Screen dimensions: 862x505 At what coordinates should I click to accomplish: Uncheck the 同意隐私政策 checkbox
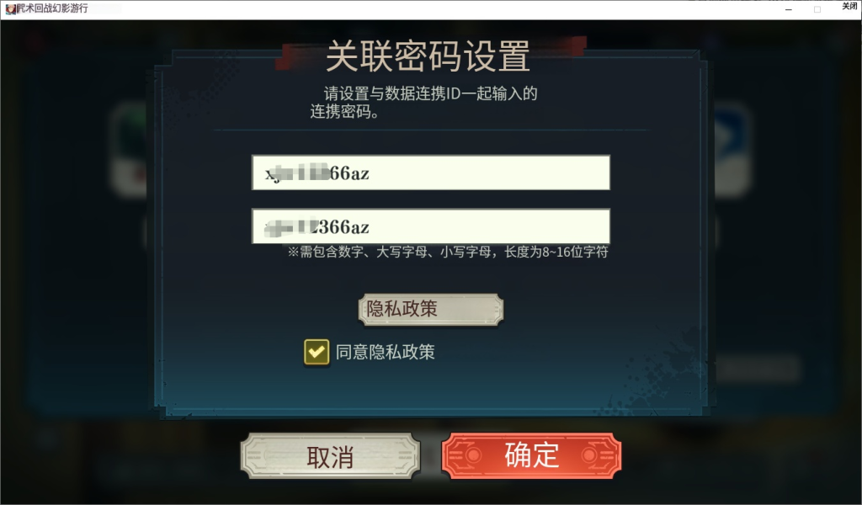coord(317,352)
